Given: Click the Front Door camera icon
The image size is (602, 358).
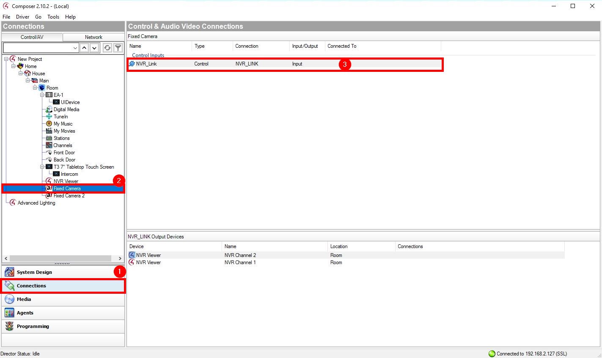Looking at the screenshot, I should tap(49, 153).
